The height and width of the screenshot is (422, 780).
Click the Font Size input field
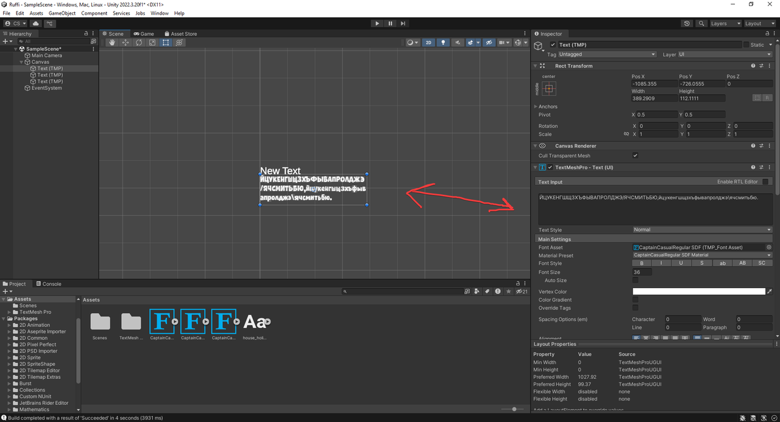click(x=642, y=272)
